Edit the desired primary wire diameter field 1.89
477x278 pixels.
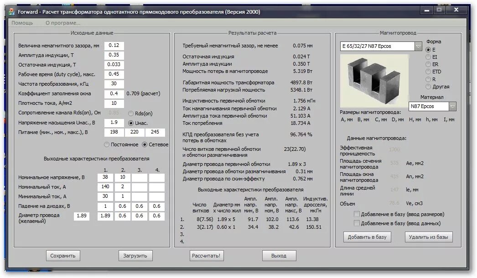pos(82,216)
